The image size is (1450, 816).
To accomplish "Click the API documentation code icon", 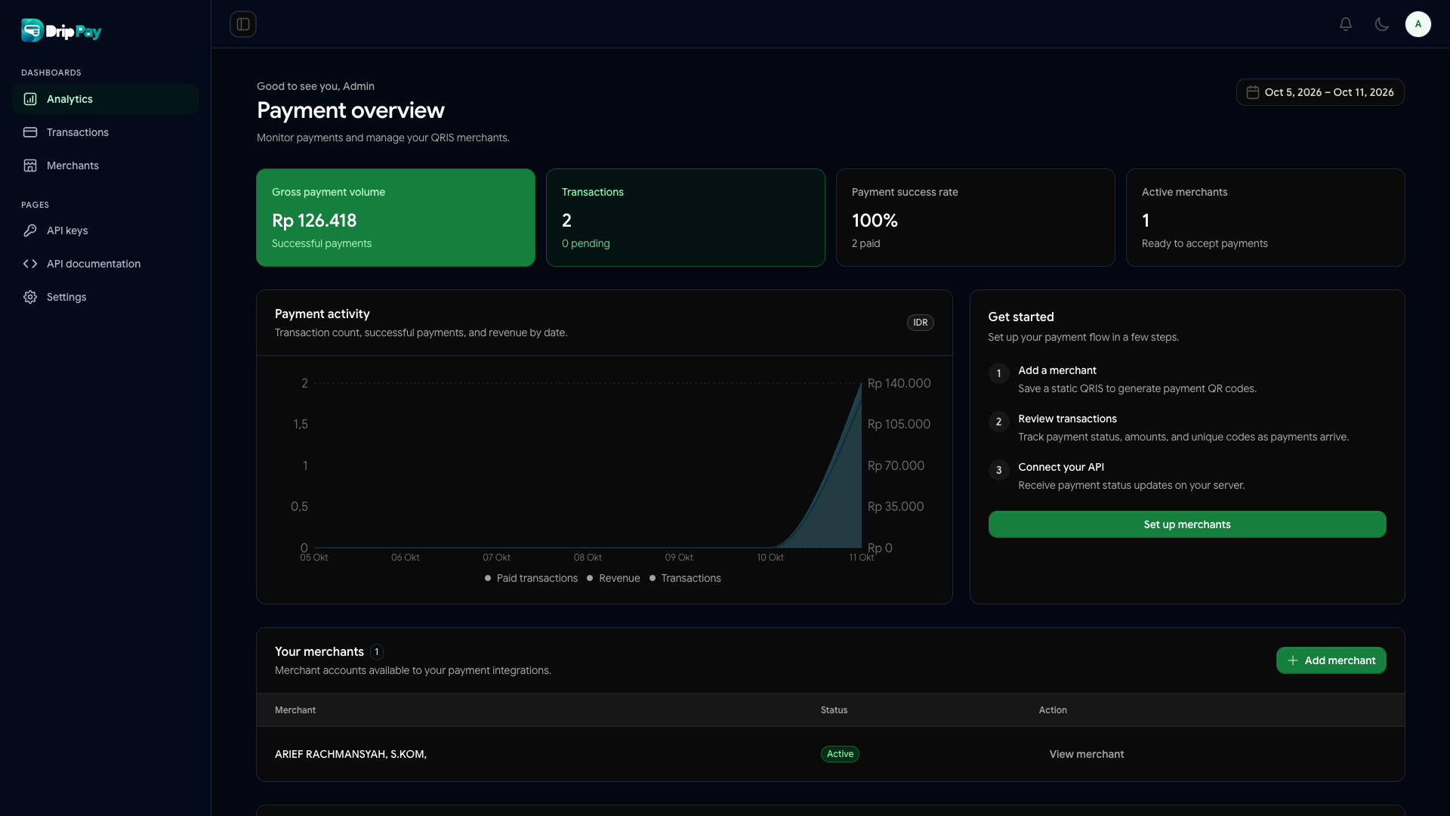I will coord(30,264).
